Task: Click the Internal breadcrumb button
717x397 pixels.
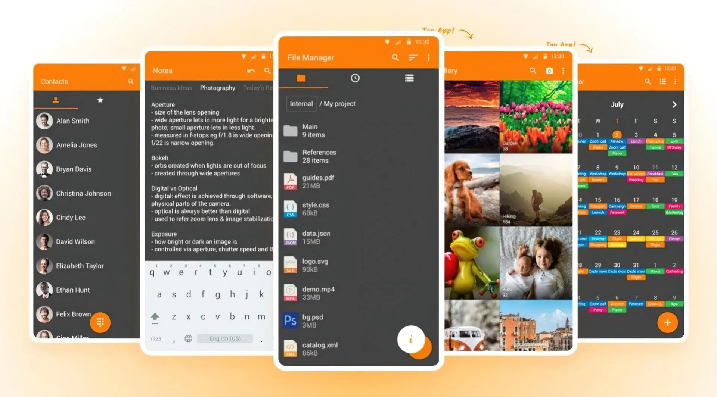Action: click(x=301, y=104)
